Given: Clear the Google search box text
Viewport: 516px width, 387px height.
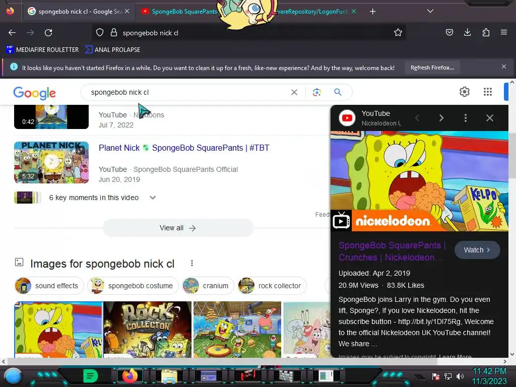Looking at the screenshot, I should click(x=294, y=93).
